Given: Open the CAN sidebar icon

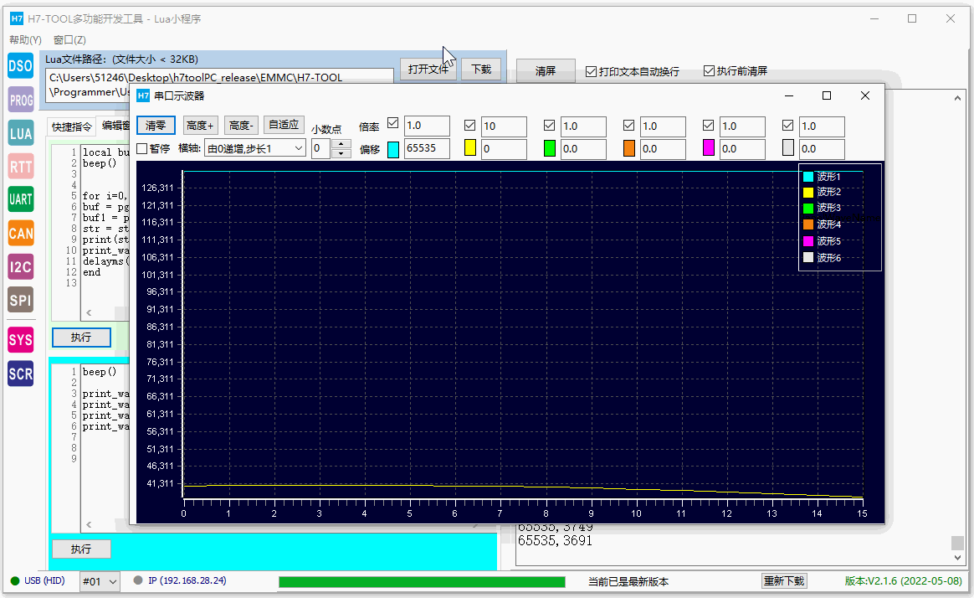Looking at the screenshot, I should [20, 233].
